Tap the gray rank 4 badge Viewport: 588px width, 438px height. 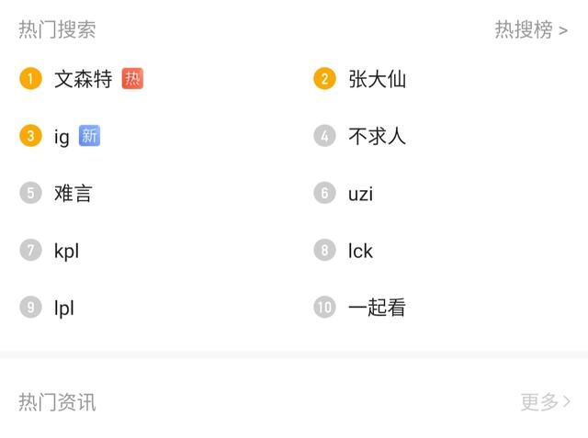pyautogui.click(x=324, y=136)
